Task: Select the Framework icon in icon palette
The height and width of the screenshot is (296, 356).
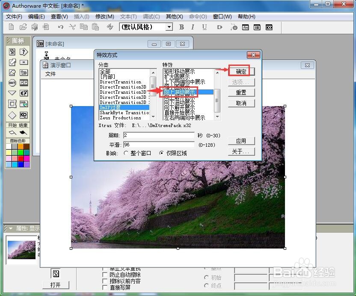Action: [x=12, y=104]
